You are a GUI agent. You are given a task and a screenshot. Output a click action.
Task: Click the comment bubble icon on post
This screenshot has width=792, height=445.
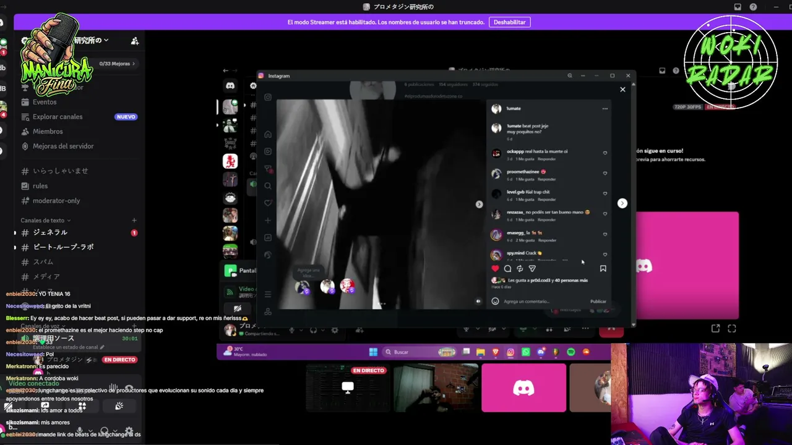[x=507, y=268]
